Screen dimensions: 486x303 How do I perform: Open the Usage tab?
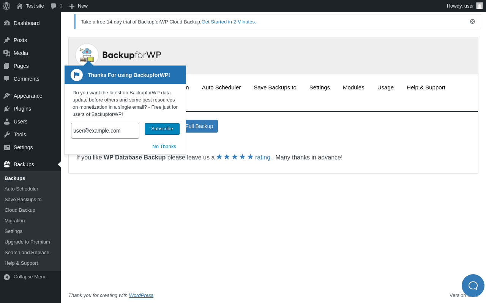pos(385,87)
